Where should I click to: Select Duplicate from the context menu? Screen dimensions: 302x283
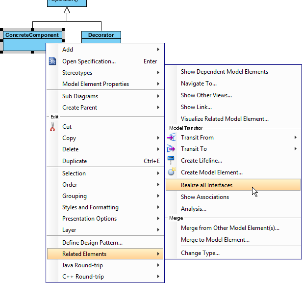pyautogui.click(x=75, y=161)
